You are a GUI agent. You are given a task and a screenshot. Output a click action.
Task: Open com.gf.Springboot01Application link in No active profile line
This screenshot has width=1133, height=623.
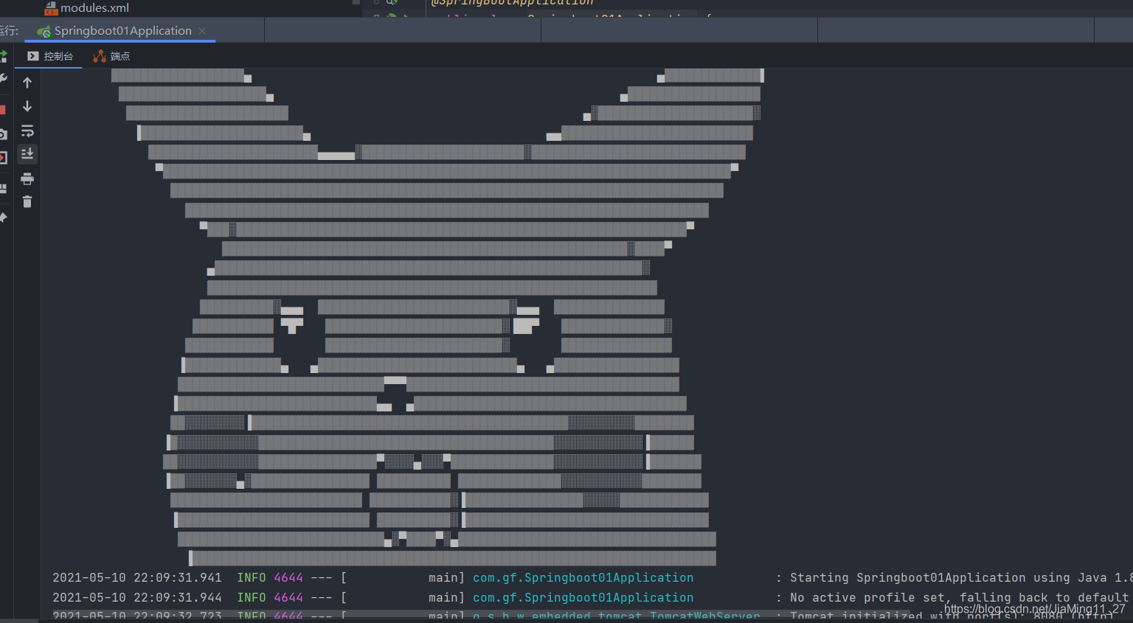583,598
